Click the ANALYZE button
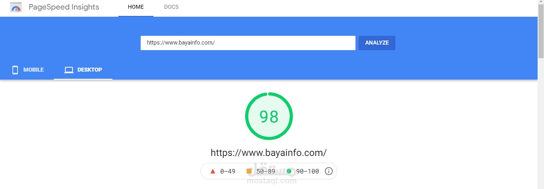 click(x=377, y=43)
